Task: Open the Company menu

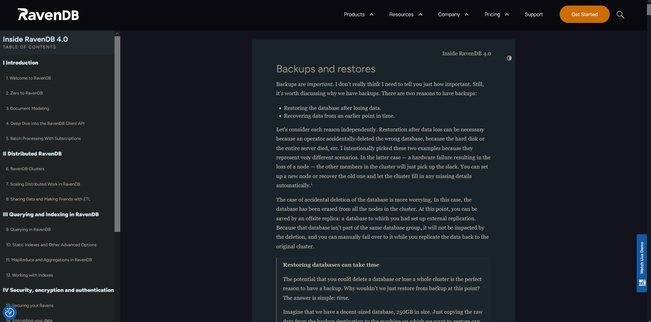Action: tap(449, 14)
